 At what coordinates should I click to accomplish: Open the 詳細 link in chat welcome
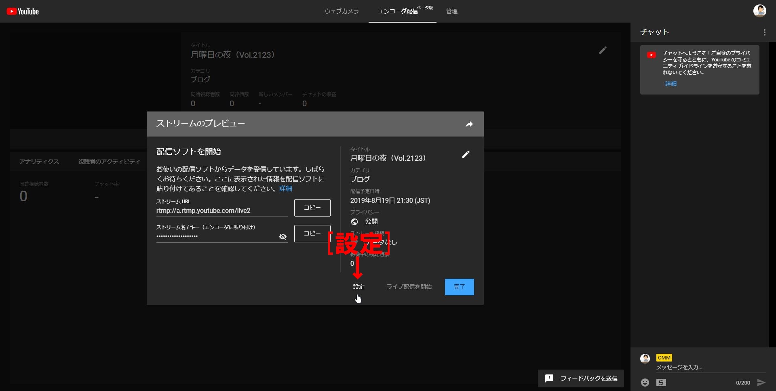point(671,84)
